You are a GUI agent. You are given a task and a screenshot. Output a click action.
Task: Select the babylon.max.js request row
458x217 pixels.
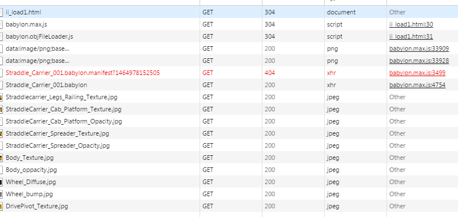pos(229,24)
